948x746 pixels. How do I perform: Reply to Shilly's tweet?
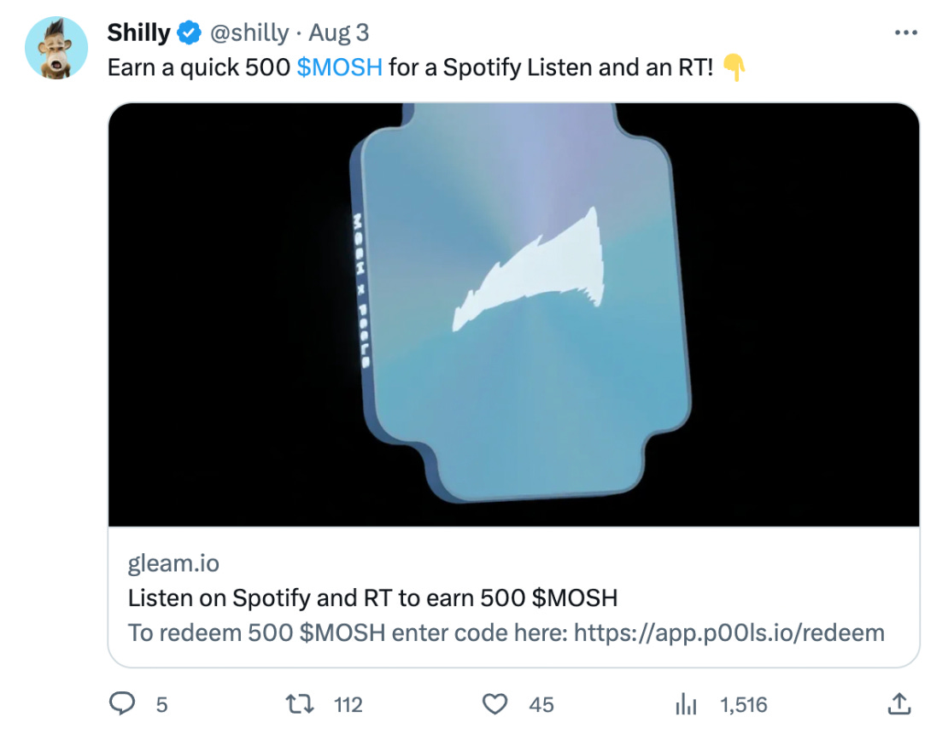click(x=124, y=705)
